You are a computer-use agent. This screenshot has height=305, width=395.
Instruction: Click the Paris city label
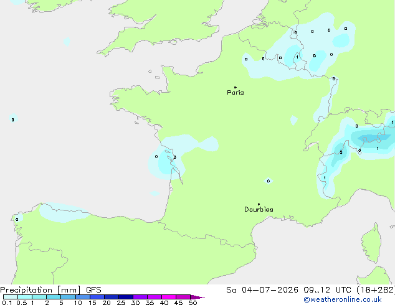[236, 93]
